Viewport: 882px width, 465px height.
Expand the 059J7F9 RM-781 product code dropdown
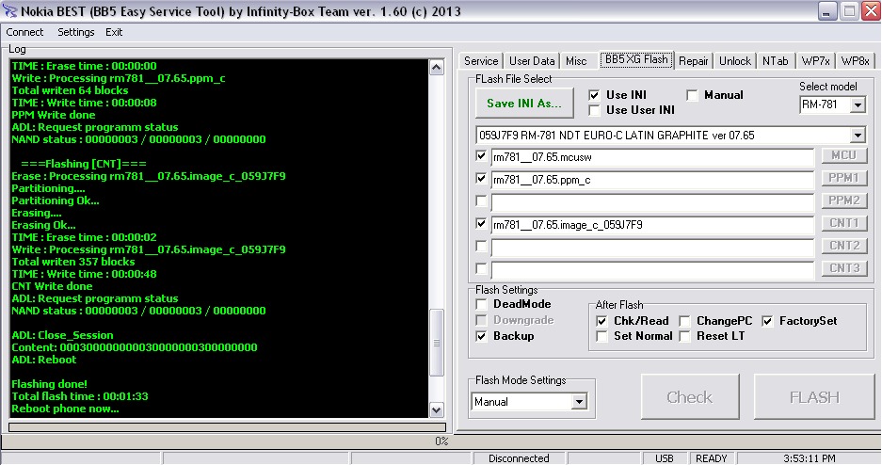click(858, 135)
